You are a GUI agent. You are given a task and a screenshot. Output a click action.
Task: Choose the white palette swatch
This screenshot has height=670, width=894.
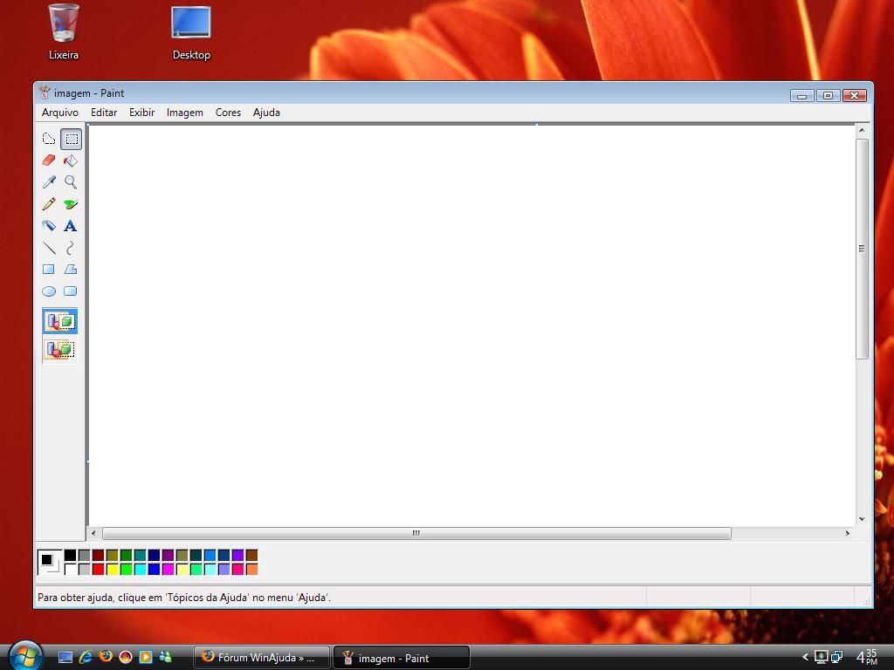(70, 569)
